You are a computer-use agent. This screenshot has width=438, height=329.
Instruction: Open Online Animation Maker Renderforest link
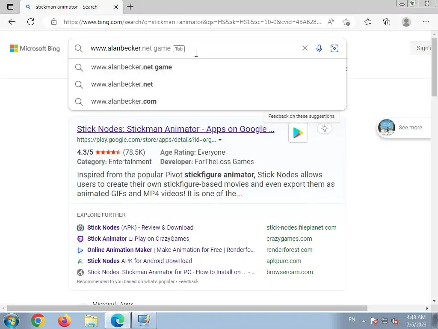point(171,250)
